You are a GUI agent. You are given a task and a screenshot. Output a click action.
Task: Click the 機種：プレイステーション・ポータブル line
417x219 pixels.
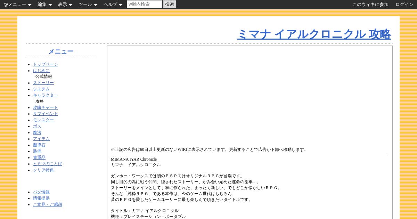[x=148, y=217]
